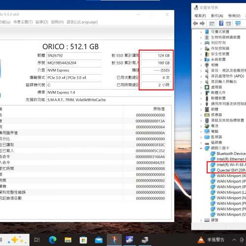The height and width of the screenshot is (246, 246).
Task: Click serial number field MQ19854426204
Action: [x=74, y=63]
